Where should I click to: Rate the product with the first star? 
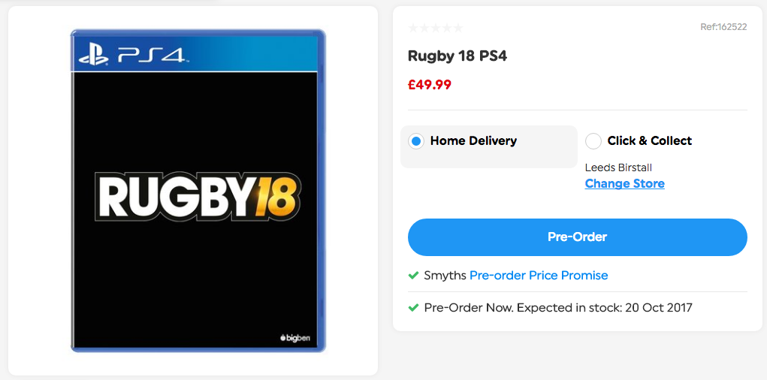click(412, 29)
